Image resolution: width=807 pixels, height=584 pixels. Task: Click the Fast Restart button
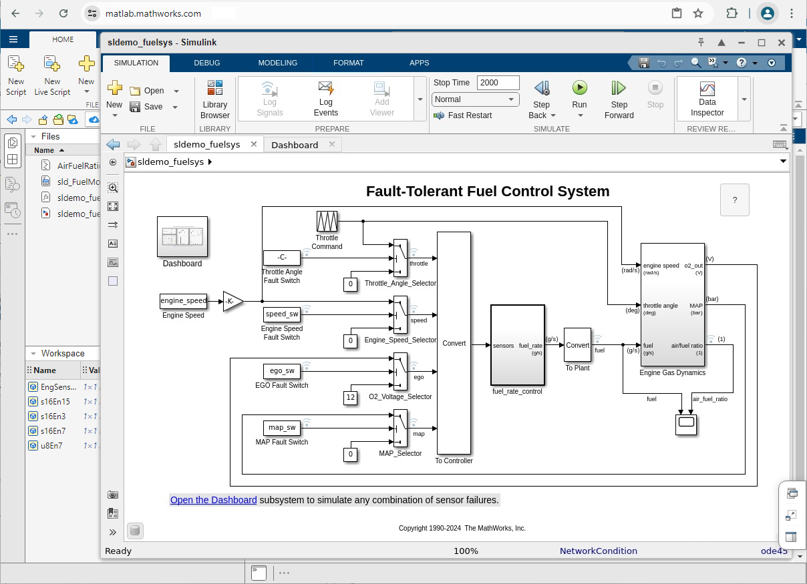463,115
